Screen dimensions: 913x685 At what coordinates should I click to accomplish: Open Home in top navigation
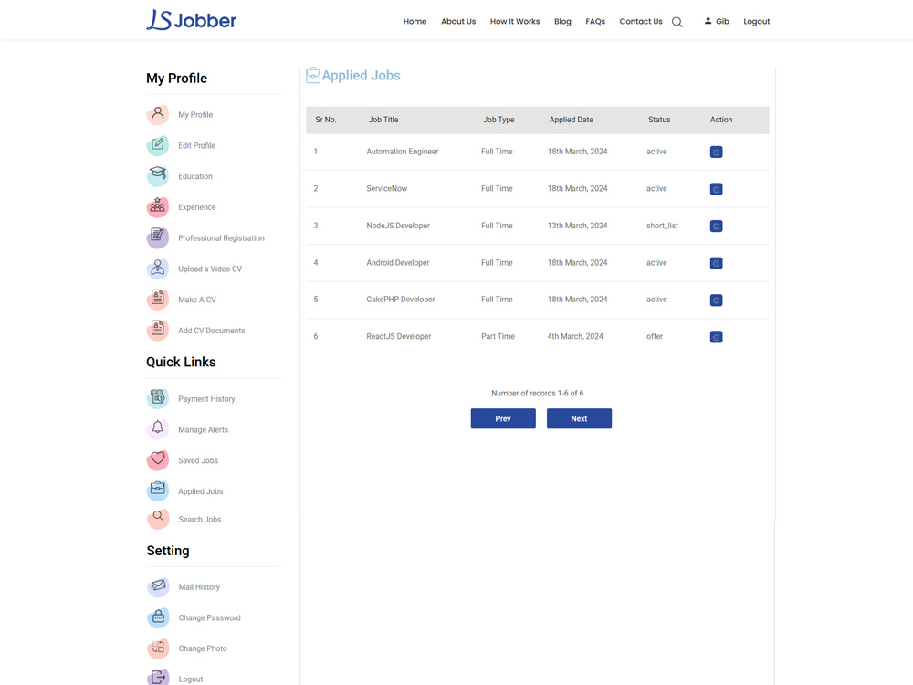point(415,22)
